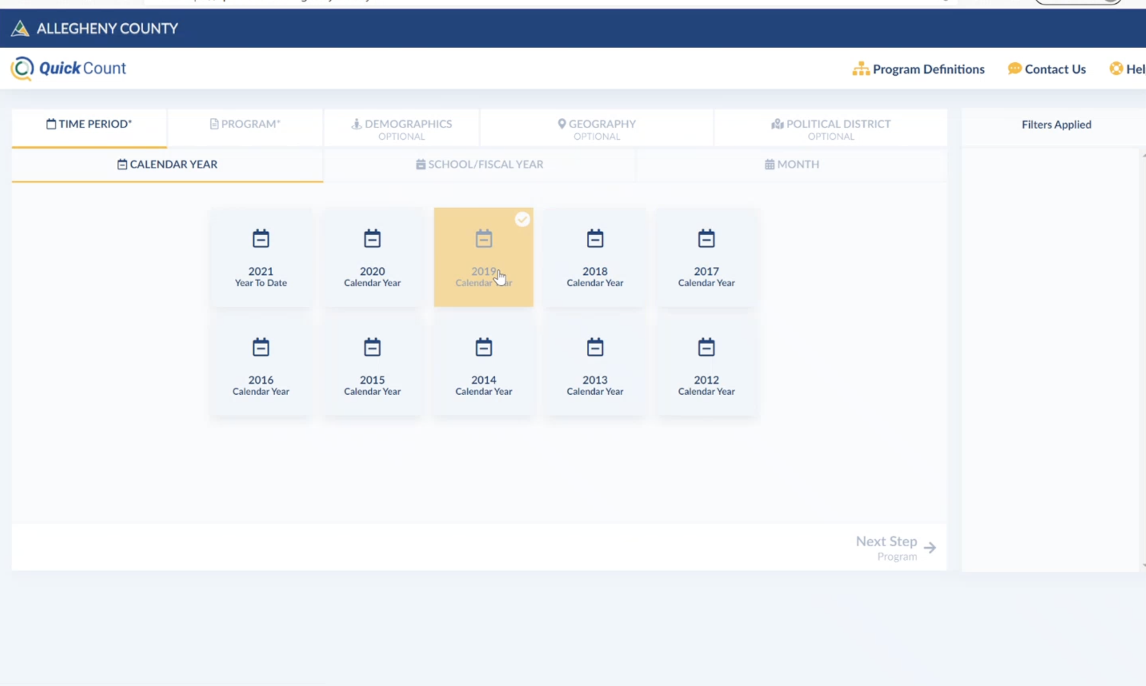Click the Help lifebuoy icon
The image size is (1146, 686).
[x=1116, y=68]
